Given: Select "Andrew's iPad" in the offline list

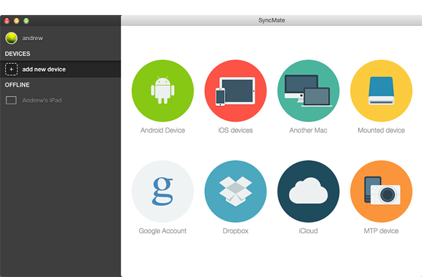Looking at the screenshot, I should tap(42, 101).
